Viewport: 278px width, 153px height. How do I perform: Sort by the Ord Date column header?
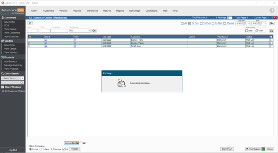coord(116,37)
